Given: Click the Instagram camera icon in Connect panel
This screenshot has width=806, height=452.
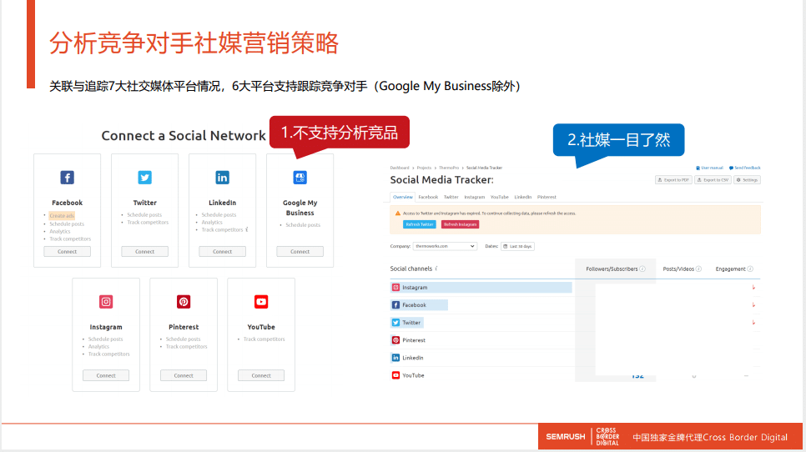Looking at the screenshot, I should coord(106,302).
